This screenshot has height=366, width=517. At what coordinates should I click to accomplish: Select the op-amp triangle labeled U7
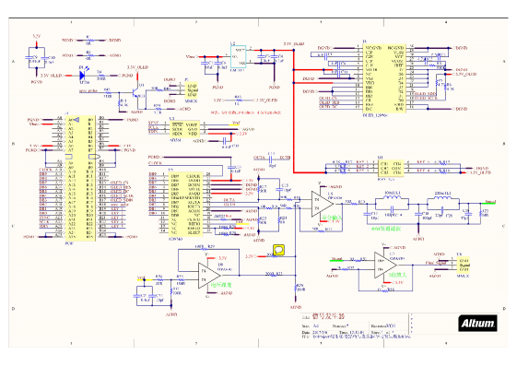pyautogui.click(x=385, y=265)
